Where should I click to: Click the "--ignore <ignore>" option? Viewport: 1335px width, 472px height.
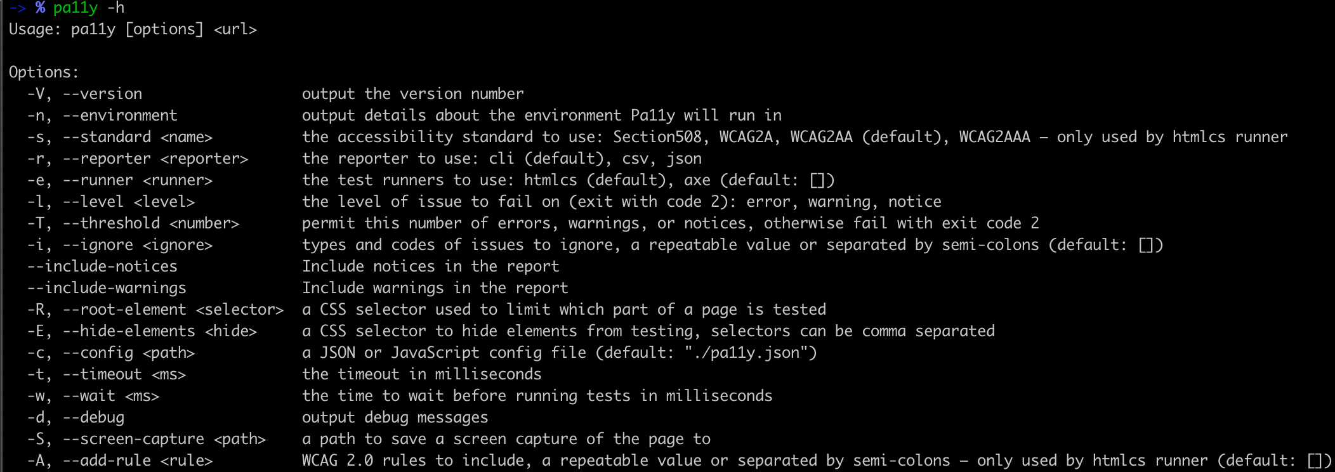coord(138,245)
